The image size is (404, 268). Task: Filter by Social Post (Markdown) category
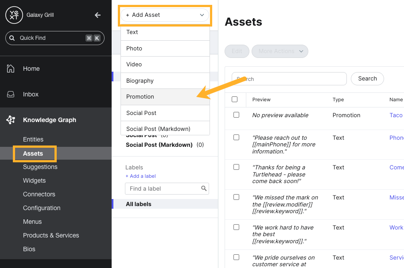[160, 145]
